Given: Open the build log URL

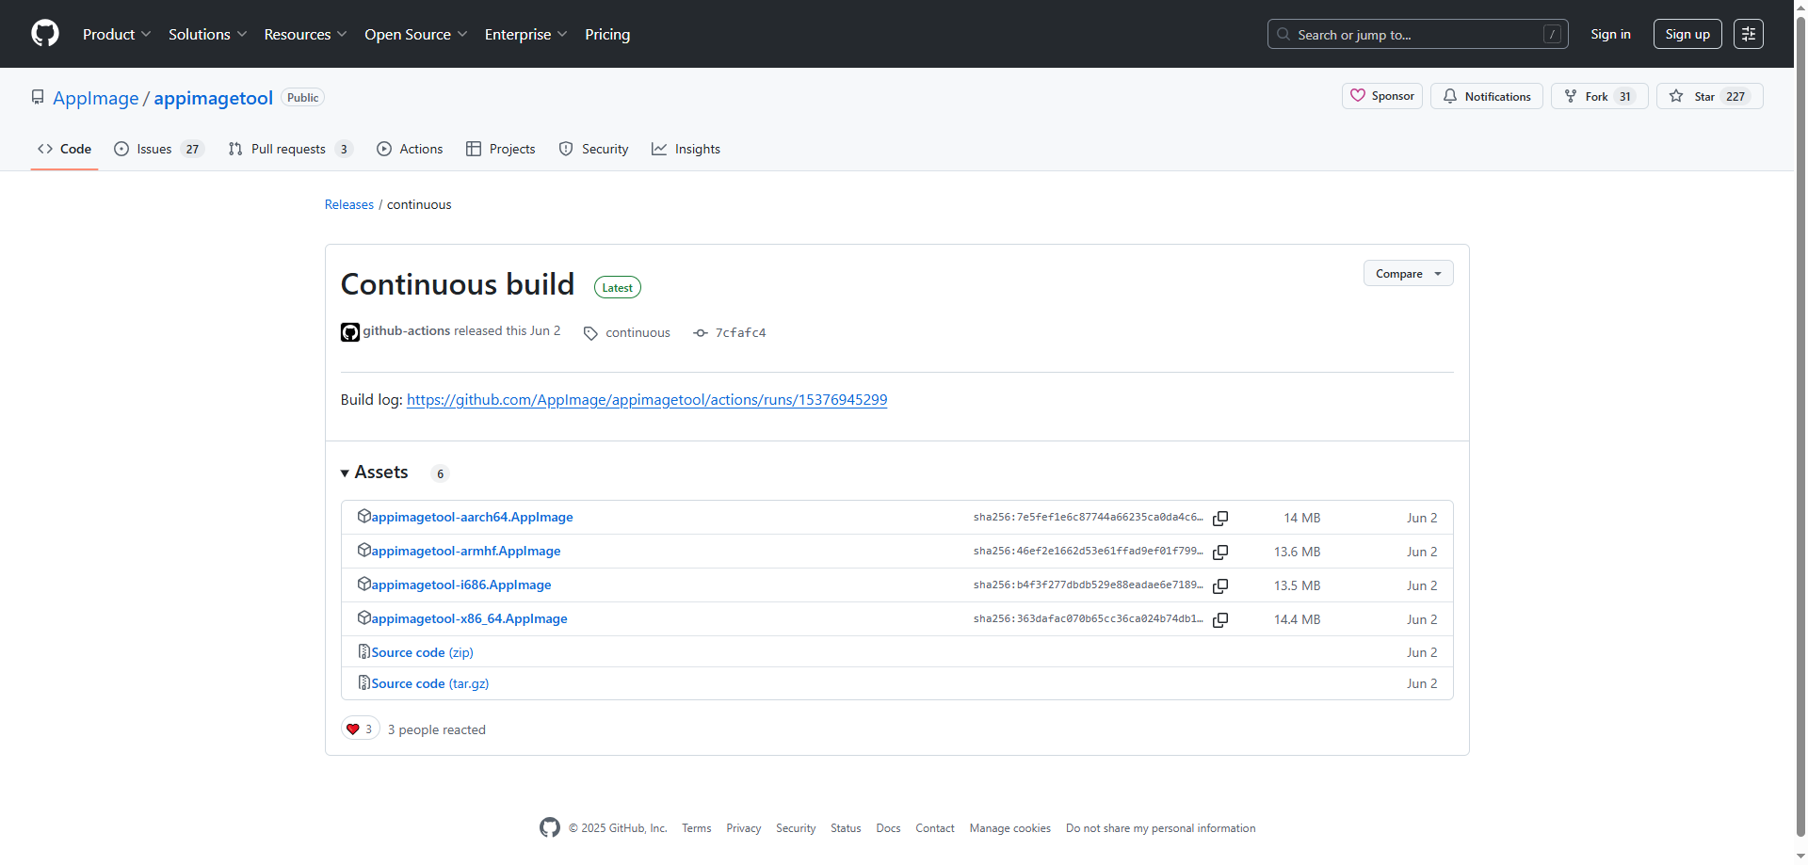Looking at the screenshot, I should (x=647, y=399).
